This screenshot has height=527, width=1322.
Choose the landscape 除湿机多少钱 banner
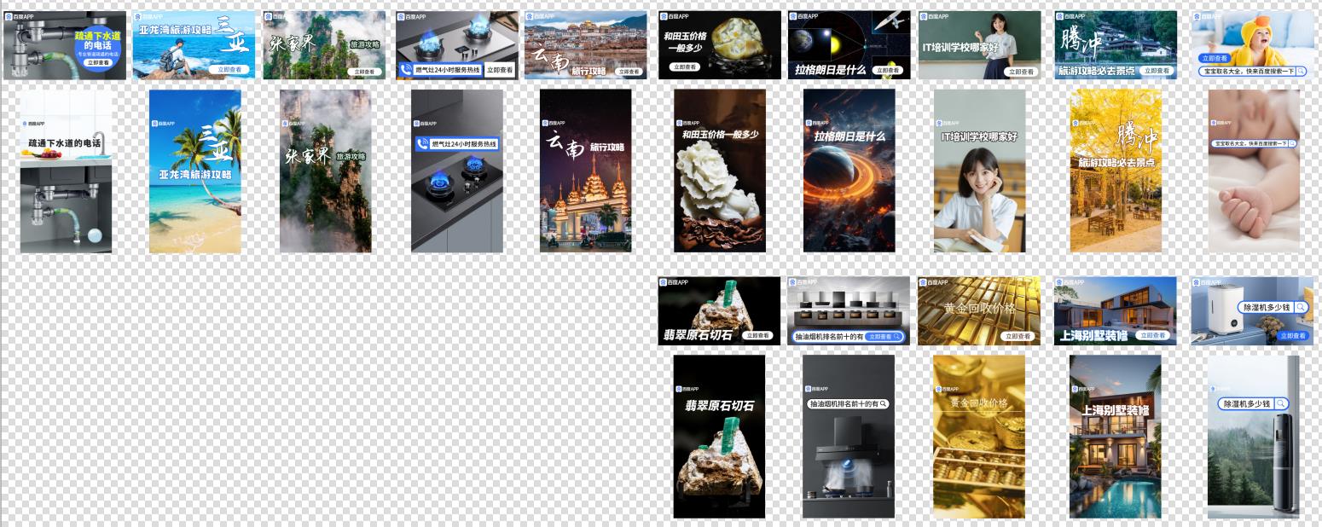click(1252, 311)
